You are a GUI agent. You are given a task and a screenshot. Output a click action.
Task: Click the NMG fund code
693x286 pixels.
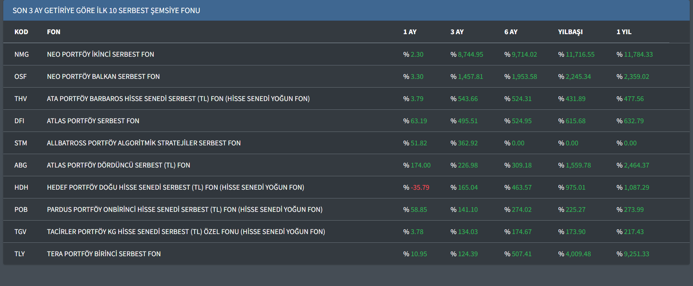coord(21,55)
